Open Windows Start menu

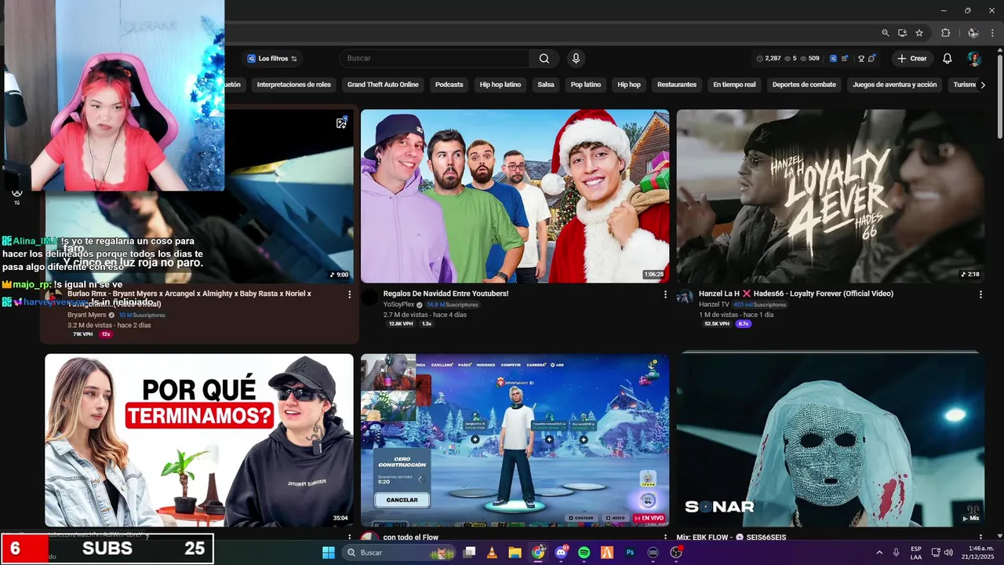(328, 552)
